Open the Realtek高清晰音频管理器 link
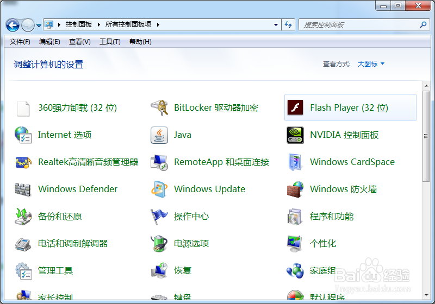 [x=88, y=162]
